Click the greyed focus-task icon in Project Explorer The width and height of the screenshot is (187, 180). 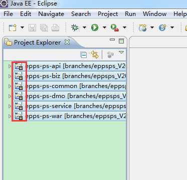click(110, 55)
